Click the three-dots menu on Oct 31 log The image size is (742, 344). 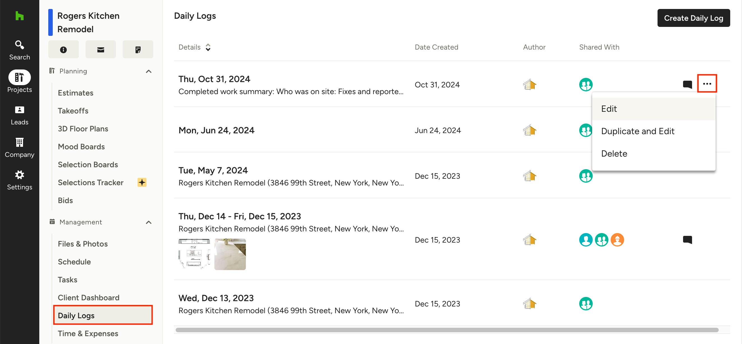click(707, 84)
